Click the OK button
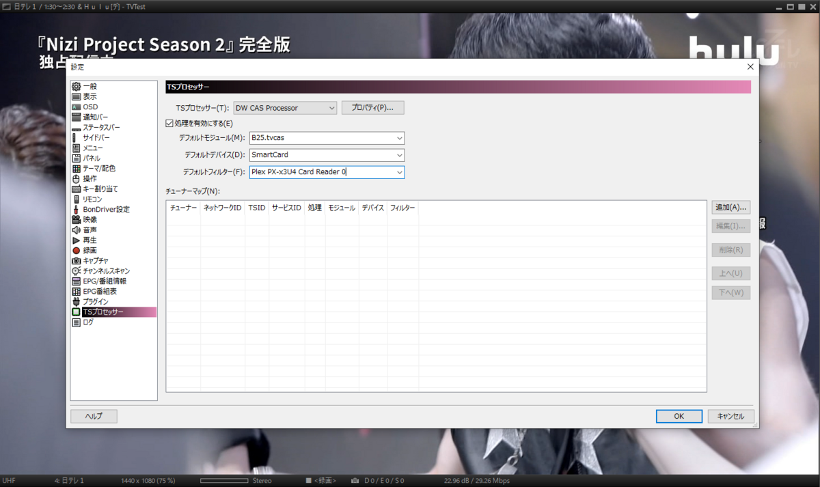The width and height of the screenshot is (820, 487). 679,416
